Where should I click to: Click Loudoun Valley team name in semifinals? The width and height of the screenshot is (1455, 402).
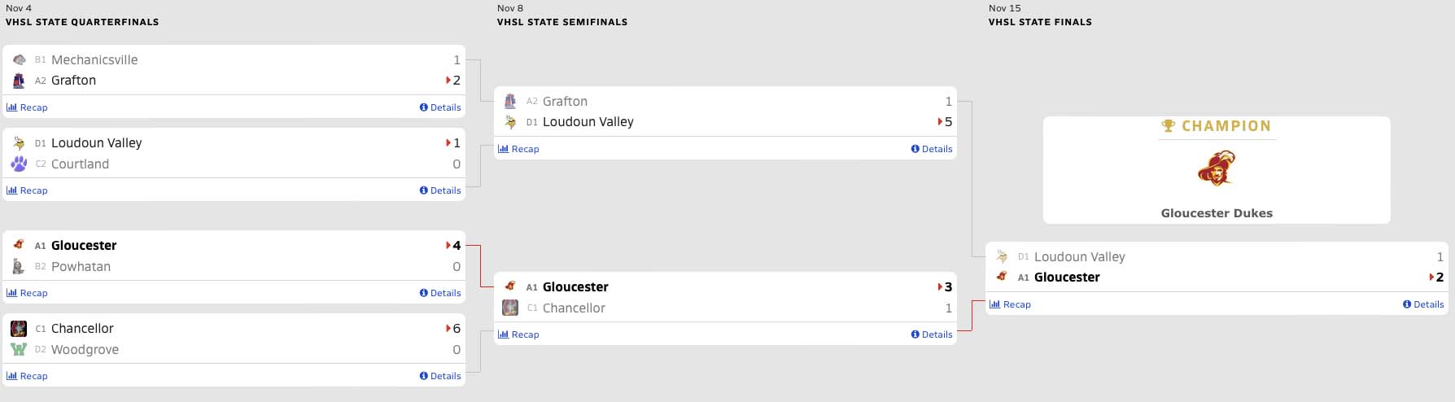pyautogui.click(x=588, y=122)
